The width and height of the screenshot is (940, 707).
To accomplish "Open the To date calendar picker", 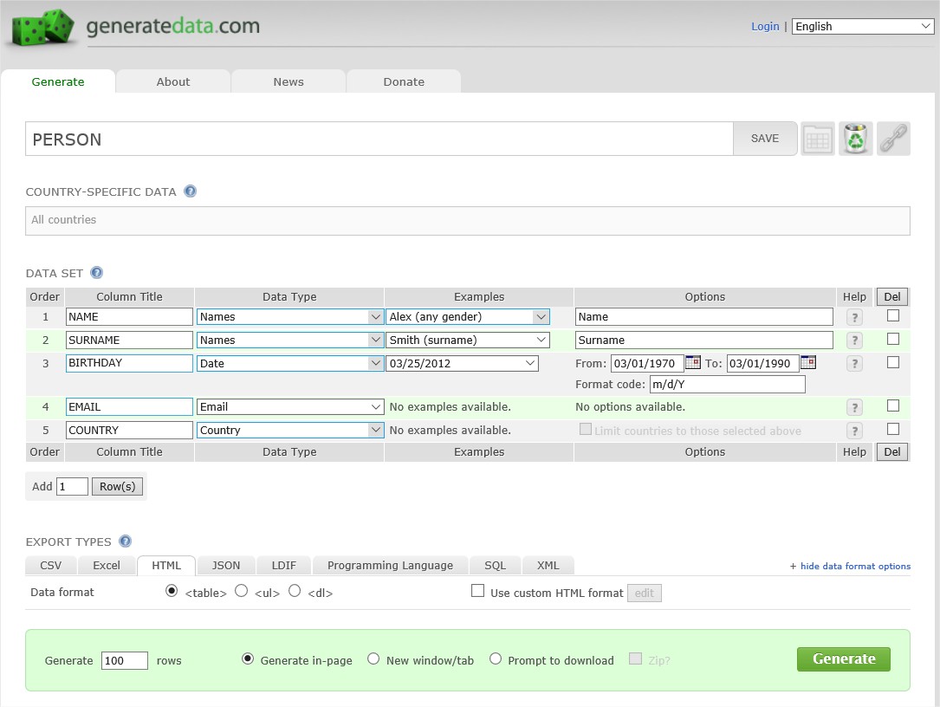I will (x=808, y=362).
